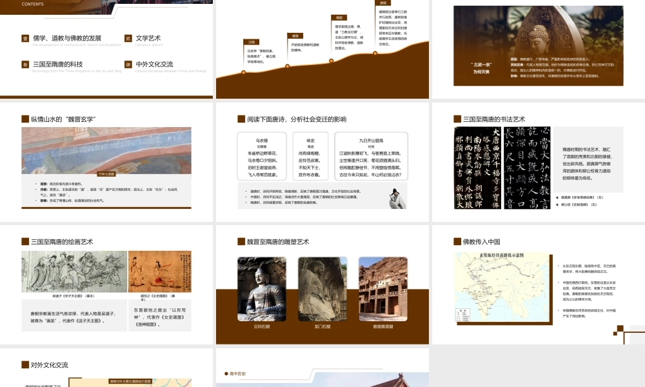Click the 三国至隋唐的书法艺术 slide title

tap(494, 119)
